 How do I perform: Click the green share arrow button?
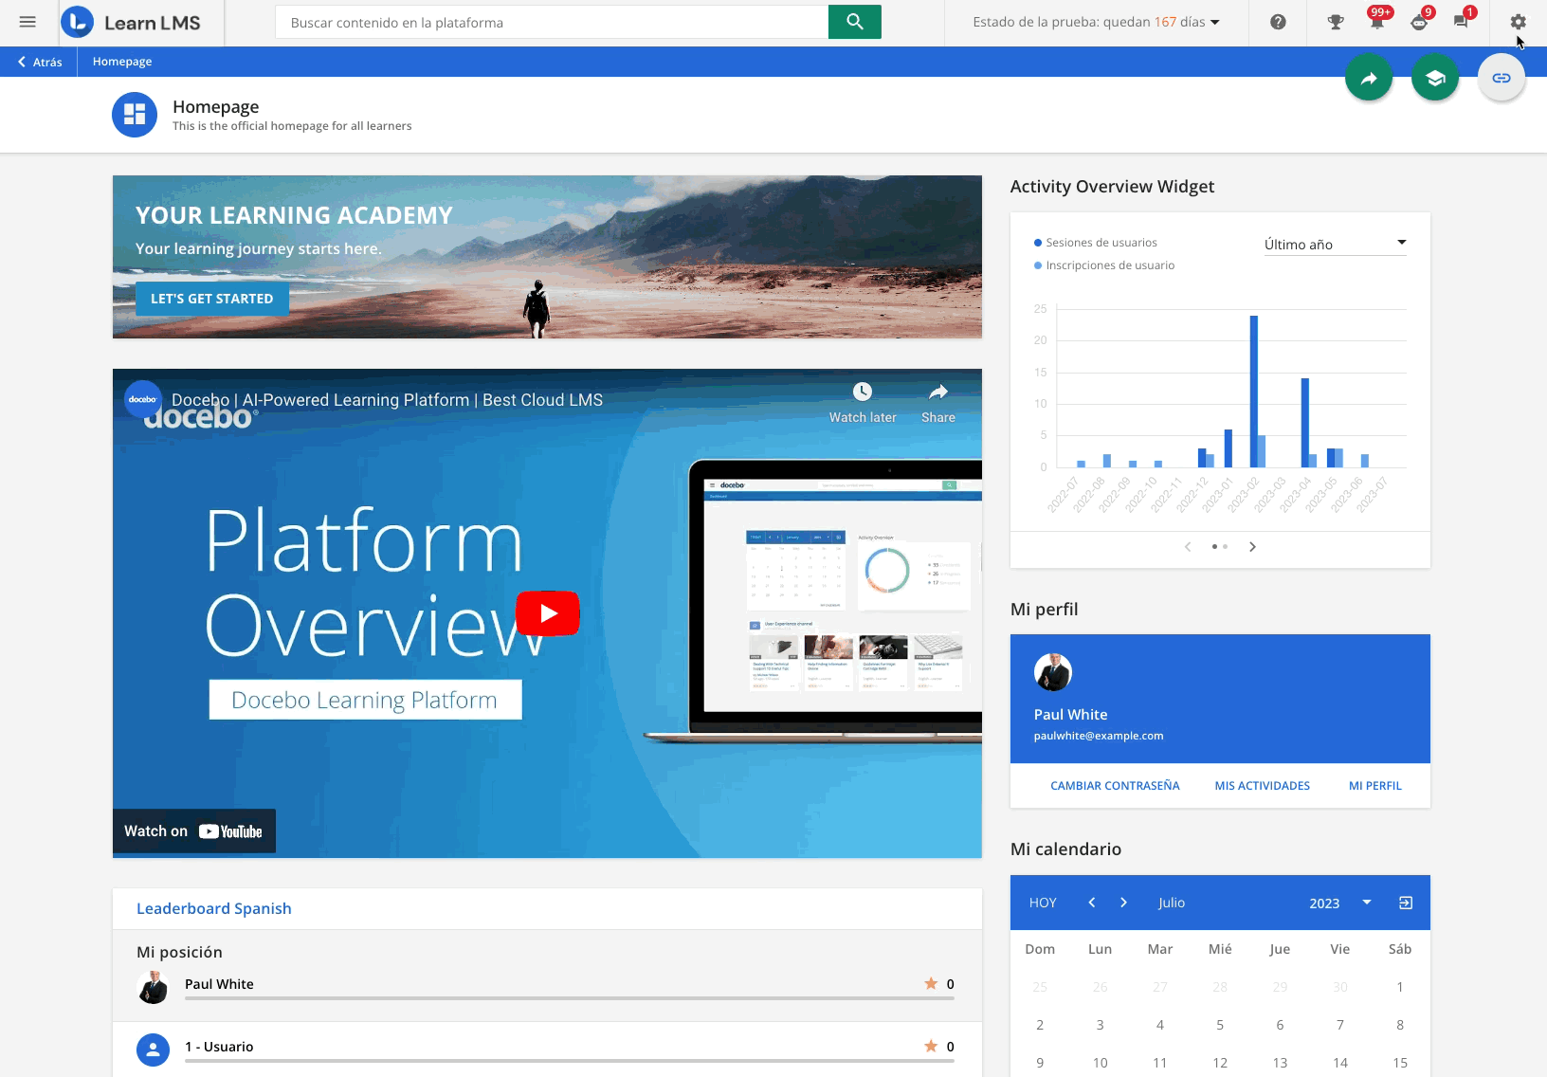click(1369, 78)
